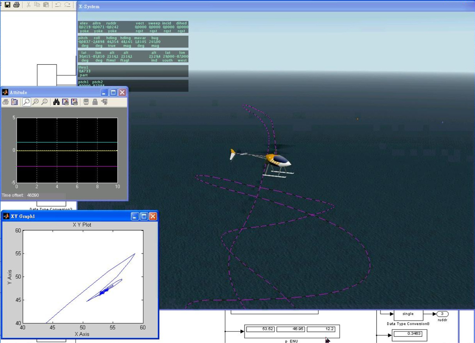Click Restore saved axes settings icon

pyautogui.click(x=74, y=102)
